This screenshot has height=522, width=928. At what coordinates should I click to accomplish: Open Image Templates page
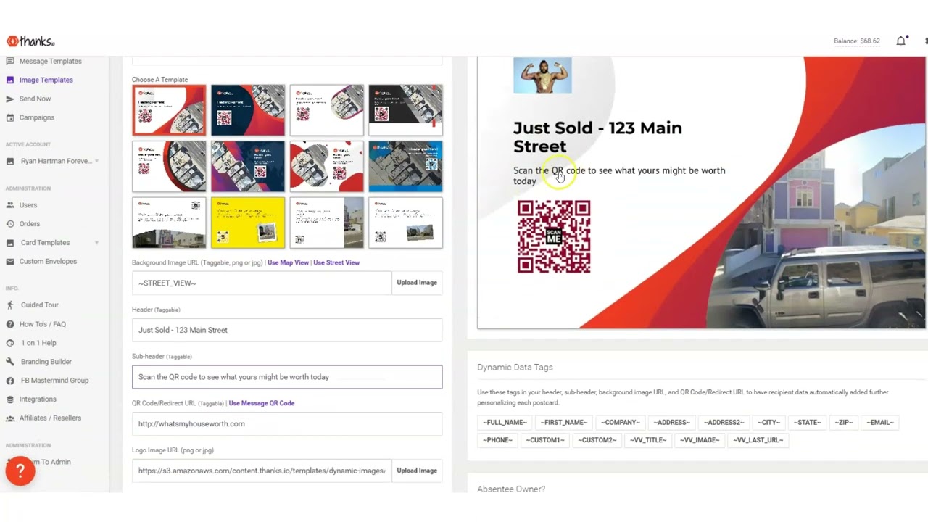pyautogui.click(x=46, y=80)
